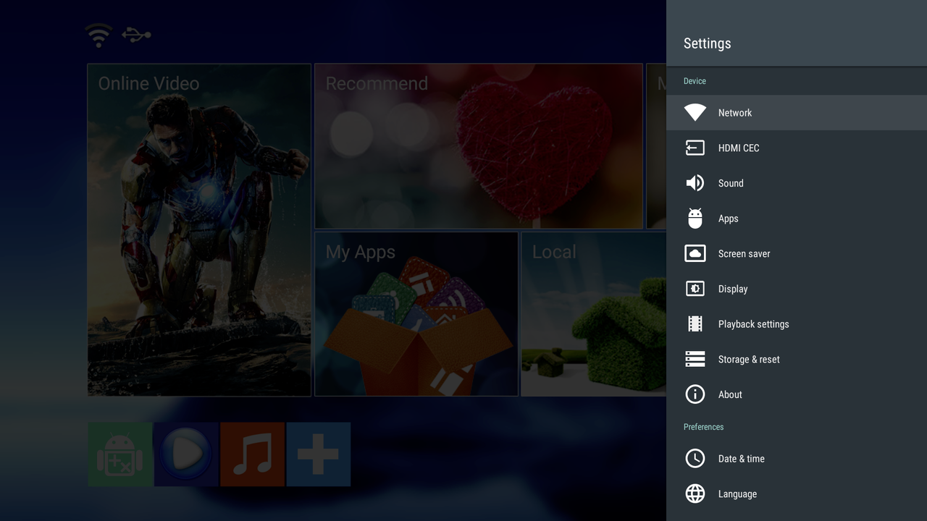Open the orange music app shortcut
927x521 pixels.
[x=253, y=454]
